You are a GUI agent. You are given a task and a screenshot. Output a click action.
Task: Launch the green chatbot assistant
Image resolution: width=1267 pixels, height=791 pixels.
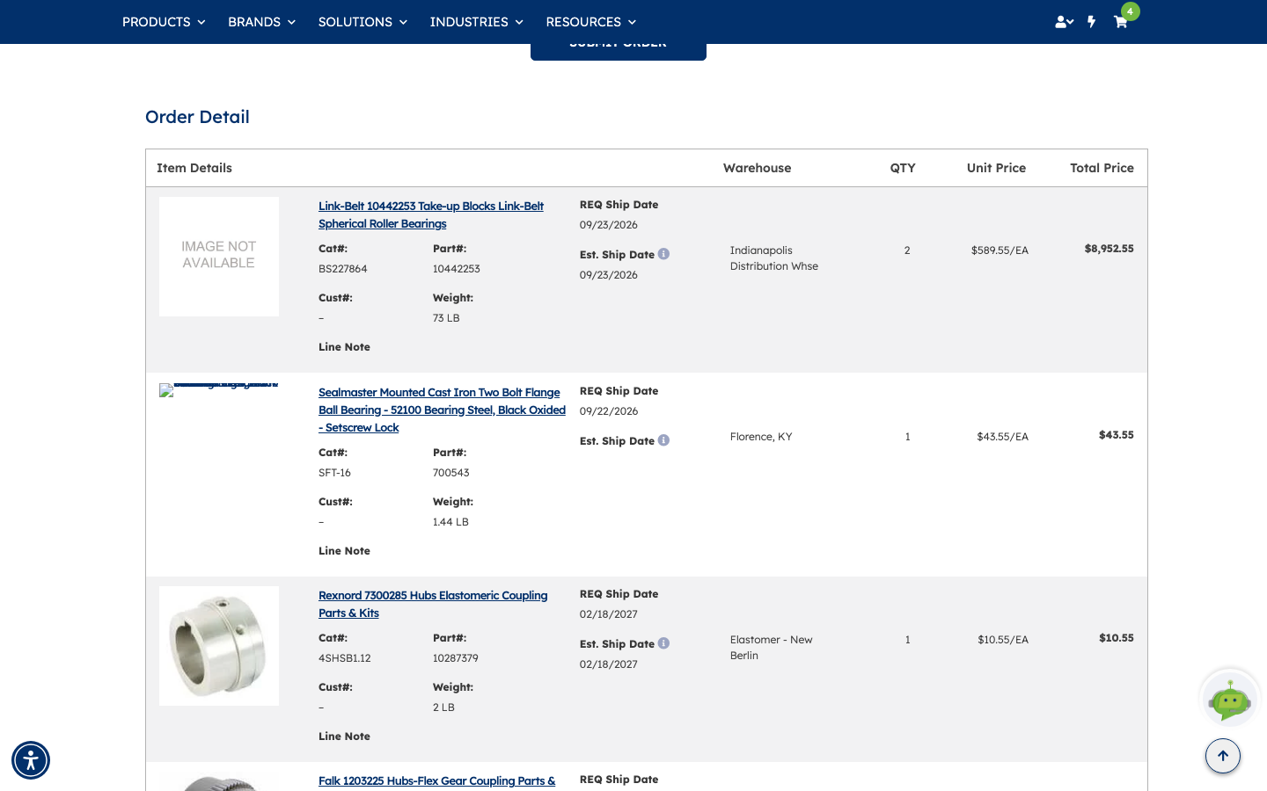tap(1230, 700)
